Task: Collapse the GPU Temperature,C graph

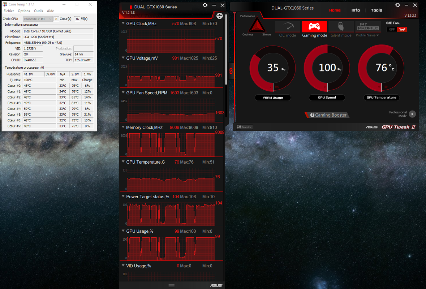Action: coord(123,162)
